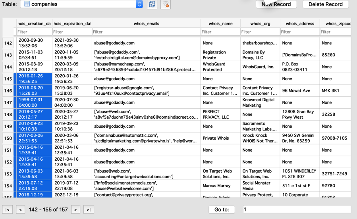Go to previous page of records
Viewport: 357px width, 219px height.
click(x=20, y=209)
